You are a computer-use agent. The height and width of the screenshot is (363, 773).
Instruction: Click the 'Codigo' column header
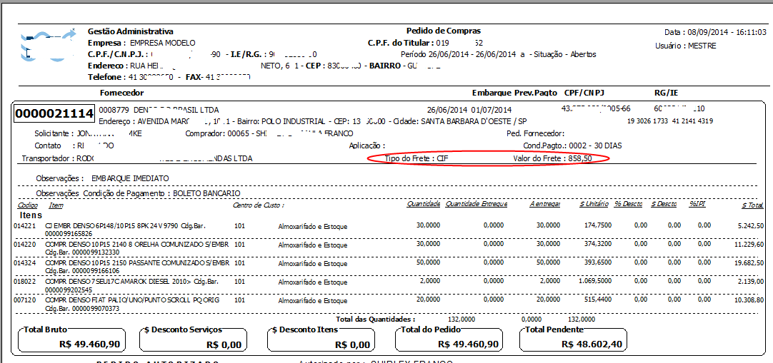[27, 204]
